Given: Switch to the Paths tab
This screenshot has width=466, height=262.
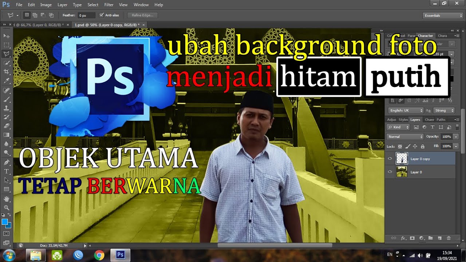Looking at the screenshot, I should [x=441, y=120].
